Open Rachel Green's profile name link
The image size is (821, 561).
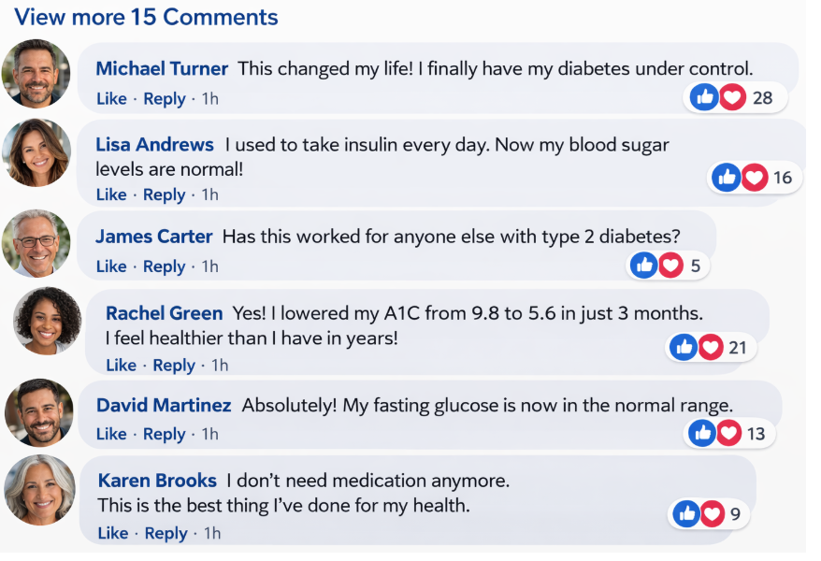(164, 313)
